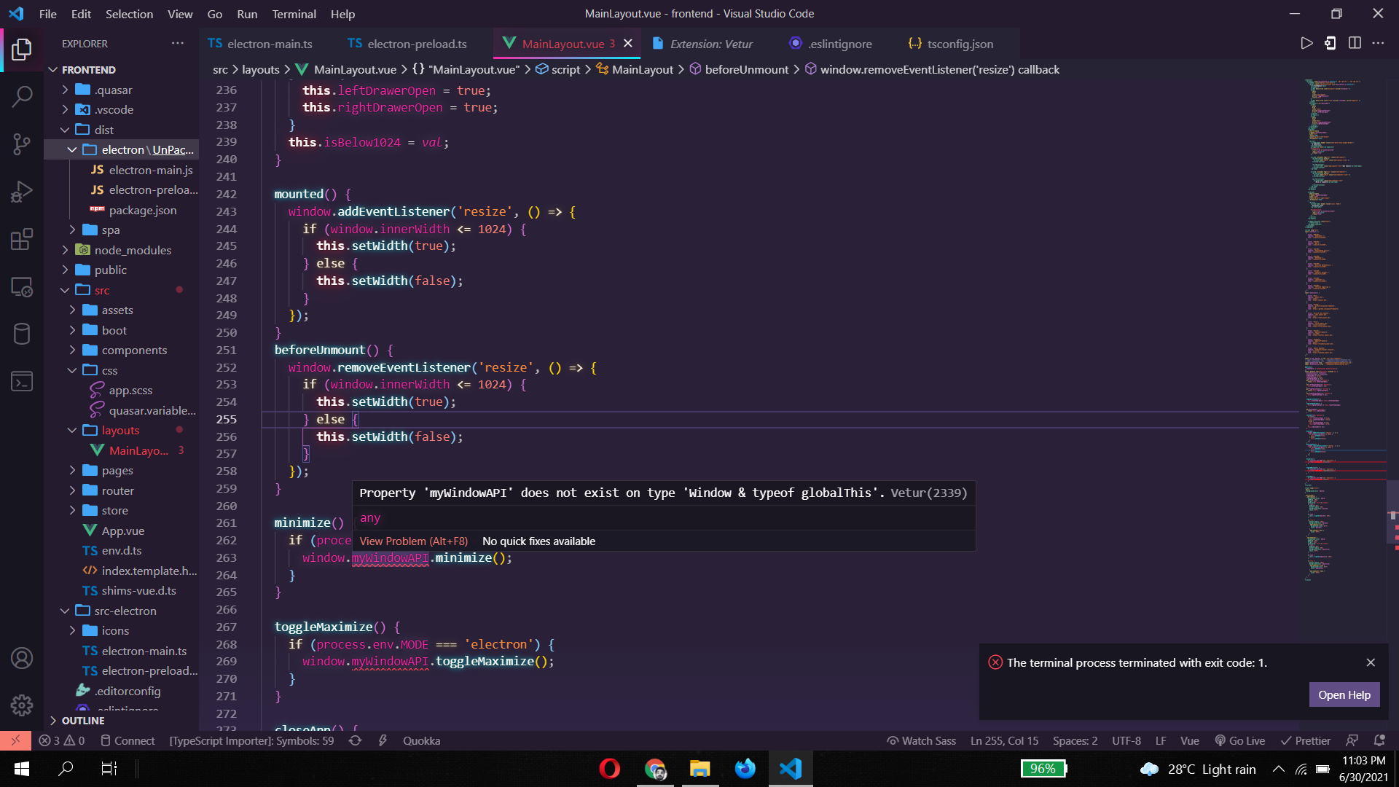Expand the OUTLINE section
Screen dimensions: 1399x787
pos(83,720)
